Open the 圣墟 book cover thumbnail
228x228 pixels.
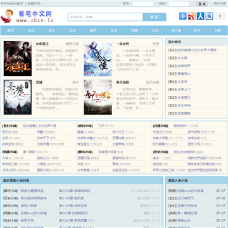coord(18,97)
